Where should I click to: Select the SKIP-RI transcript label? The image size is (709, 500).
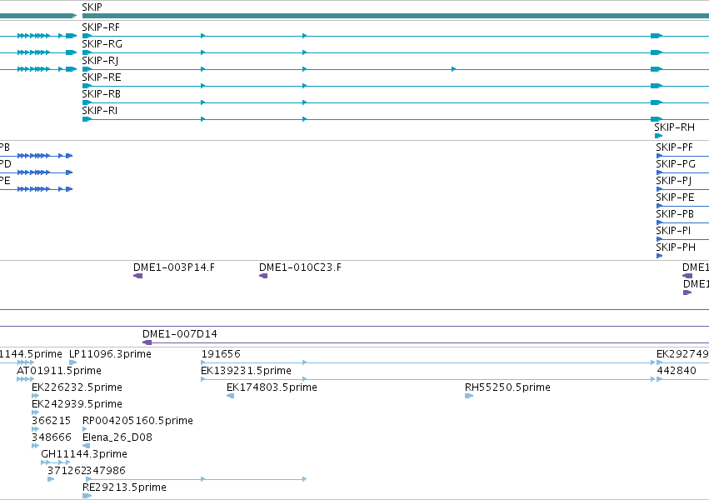99,111
